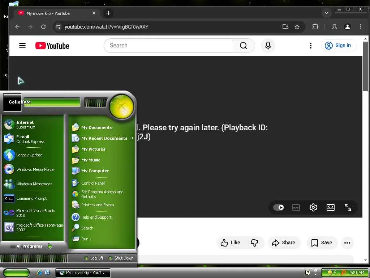
Task: Open Supermium Internet browser from Start menu
Action: click(x=33, y=125)
